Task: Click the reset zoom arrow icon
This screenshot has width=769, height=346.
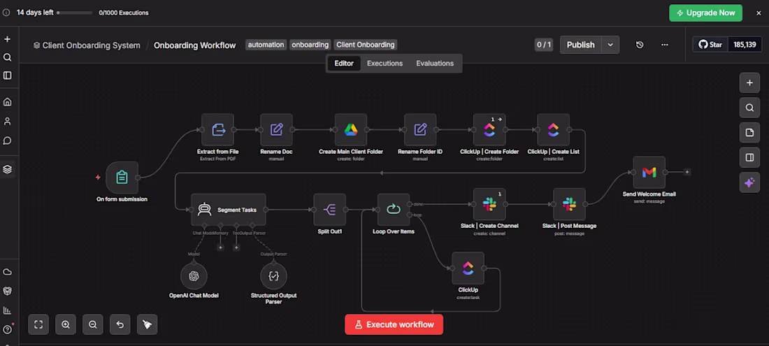Action: click(x=120, y=324)
